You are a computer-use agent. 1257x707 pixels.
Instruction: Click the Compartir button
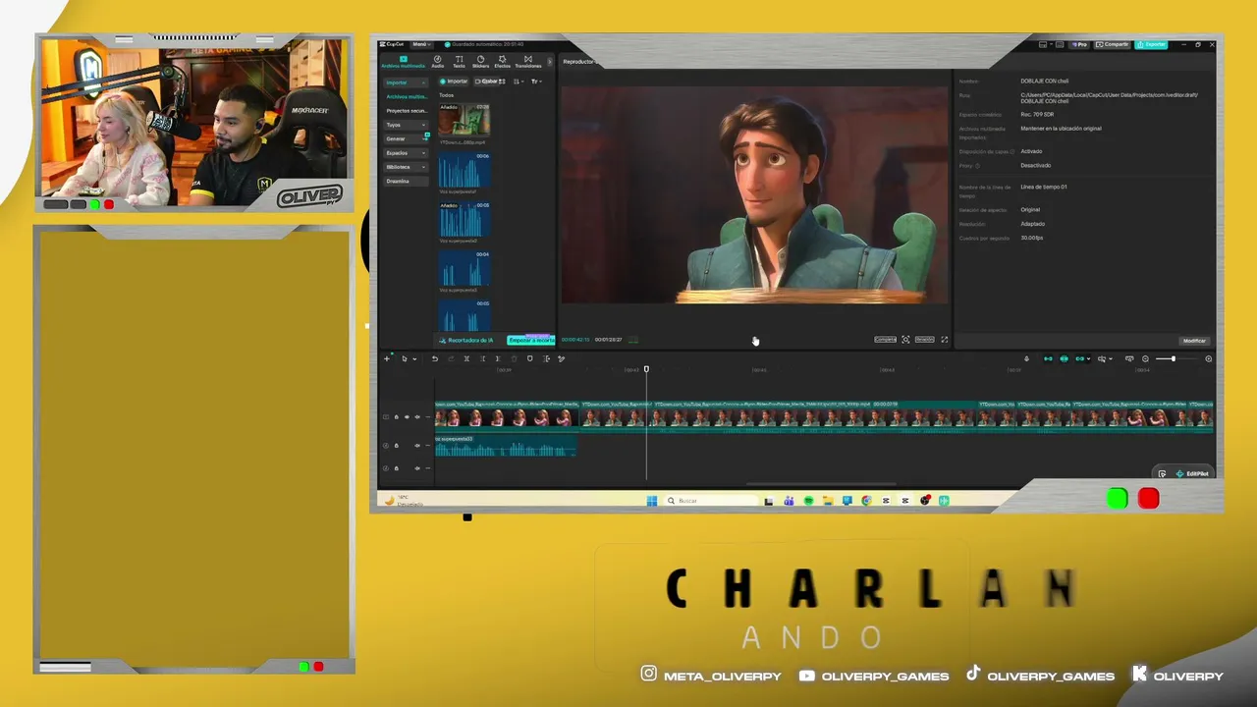coord(1113,44)
